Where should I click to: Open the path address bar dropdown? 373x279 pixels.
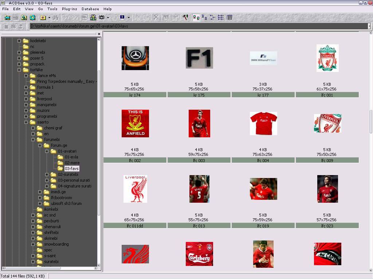369,26
